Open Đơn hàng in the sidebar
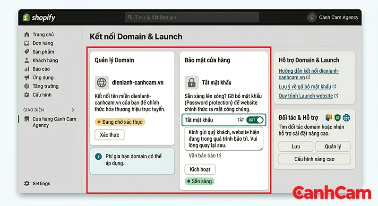 tap(43, 43)
